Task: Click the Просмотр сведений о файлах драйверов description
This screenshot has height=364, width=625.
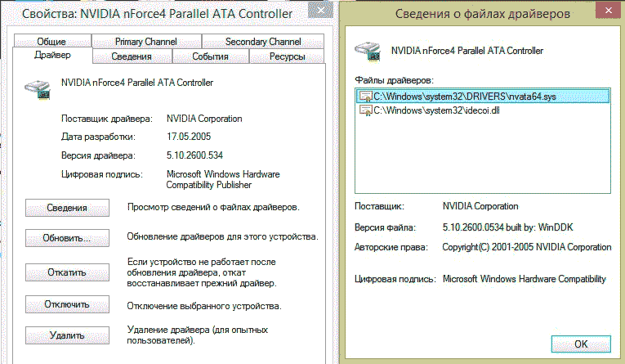Action: 213,207
